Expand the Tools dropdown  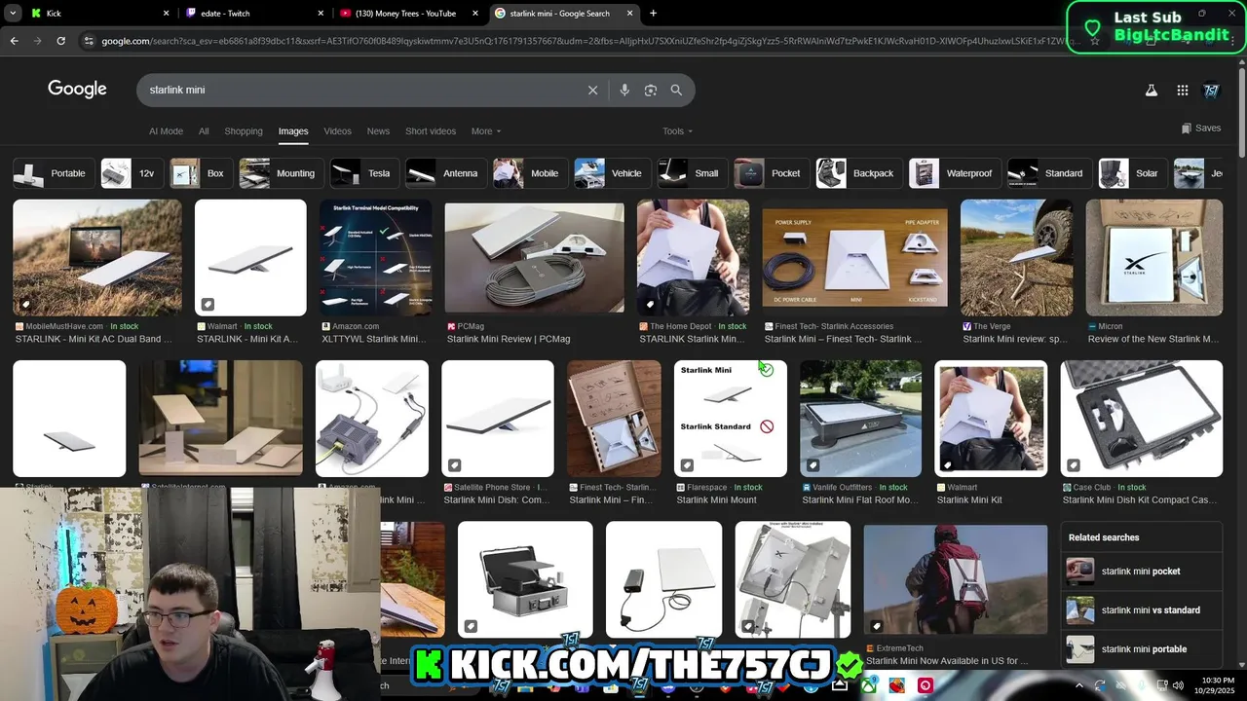click(677, 130)
